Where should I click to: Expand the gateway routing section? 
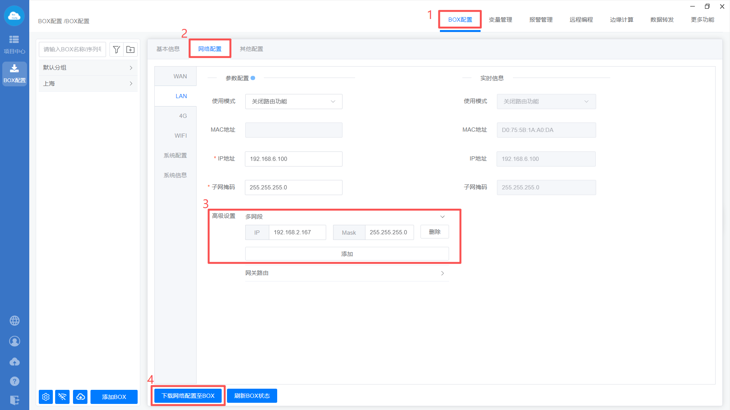[x=442, y=273]
